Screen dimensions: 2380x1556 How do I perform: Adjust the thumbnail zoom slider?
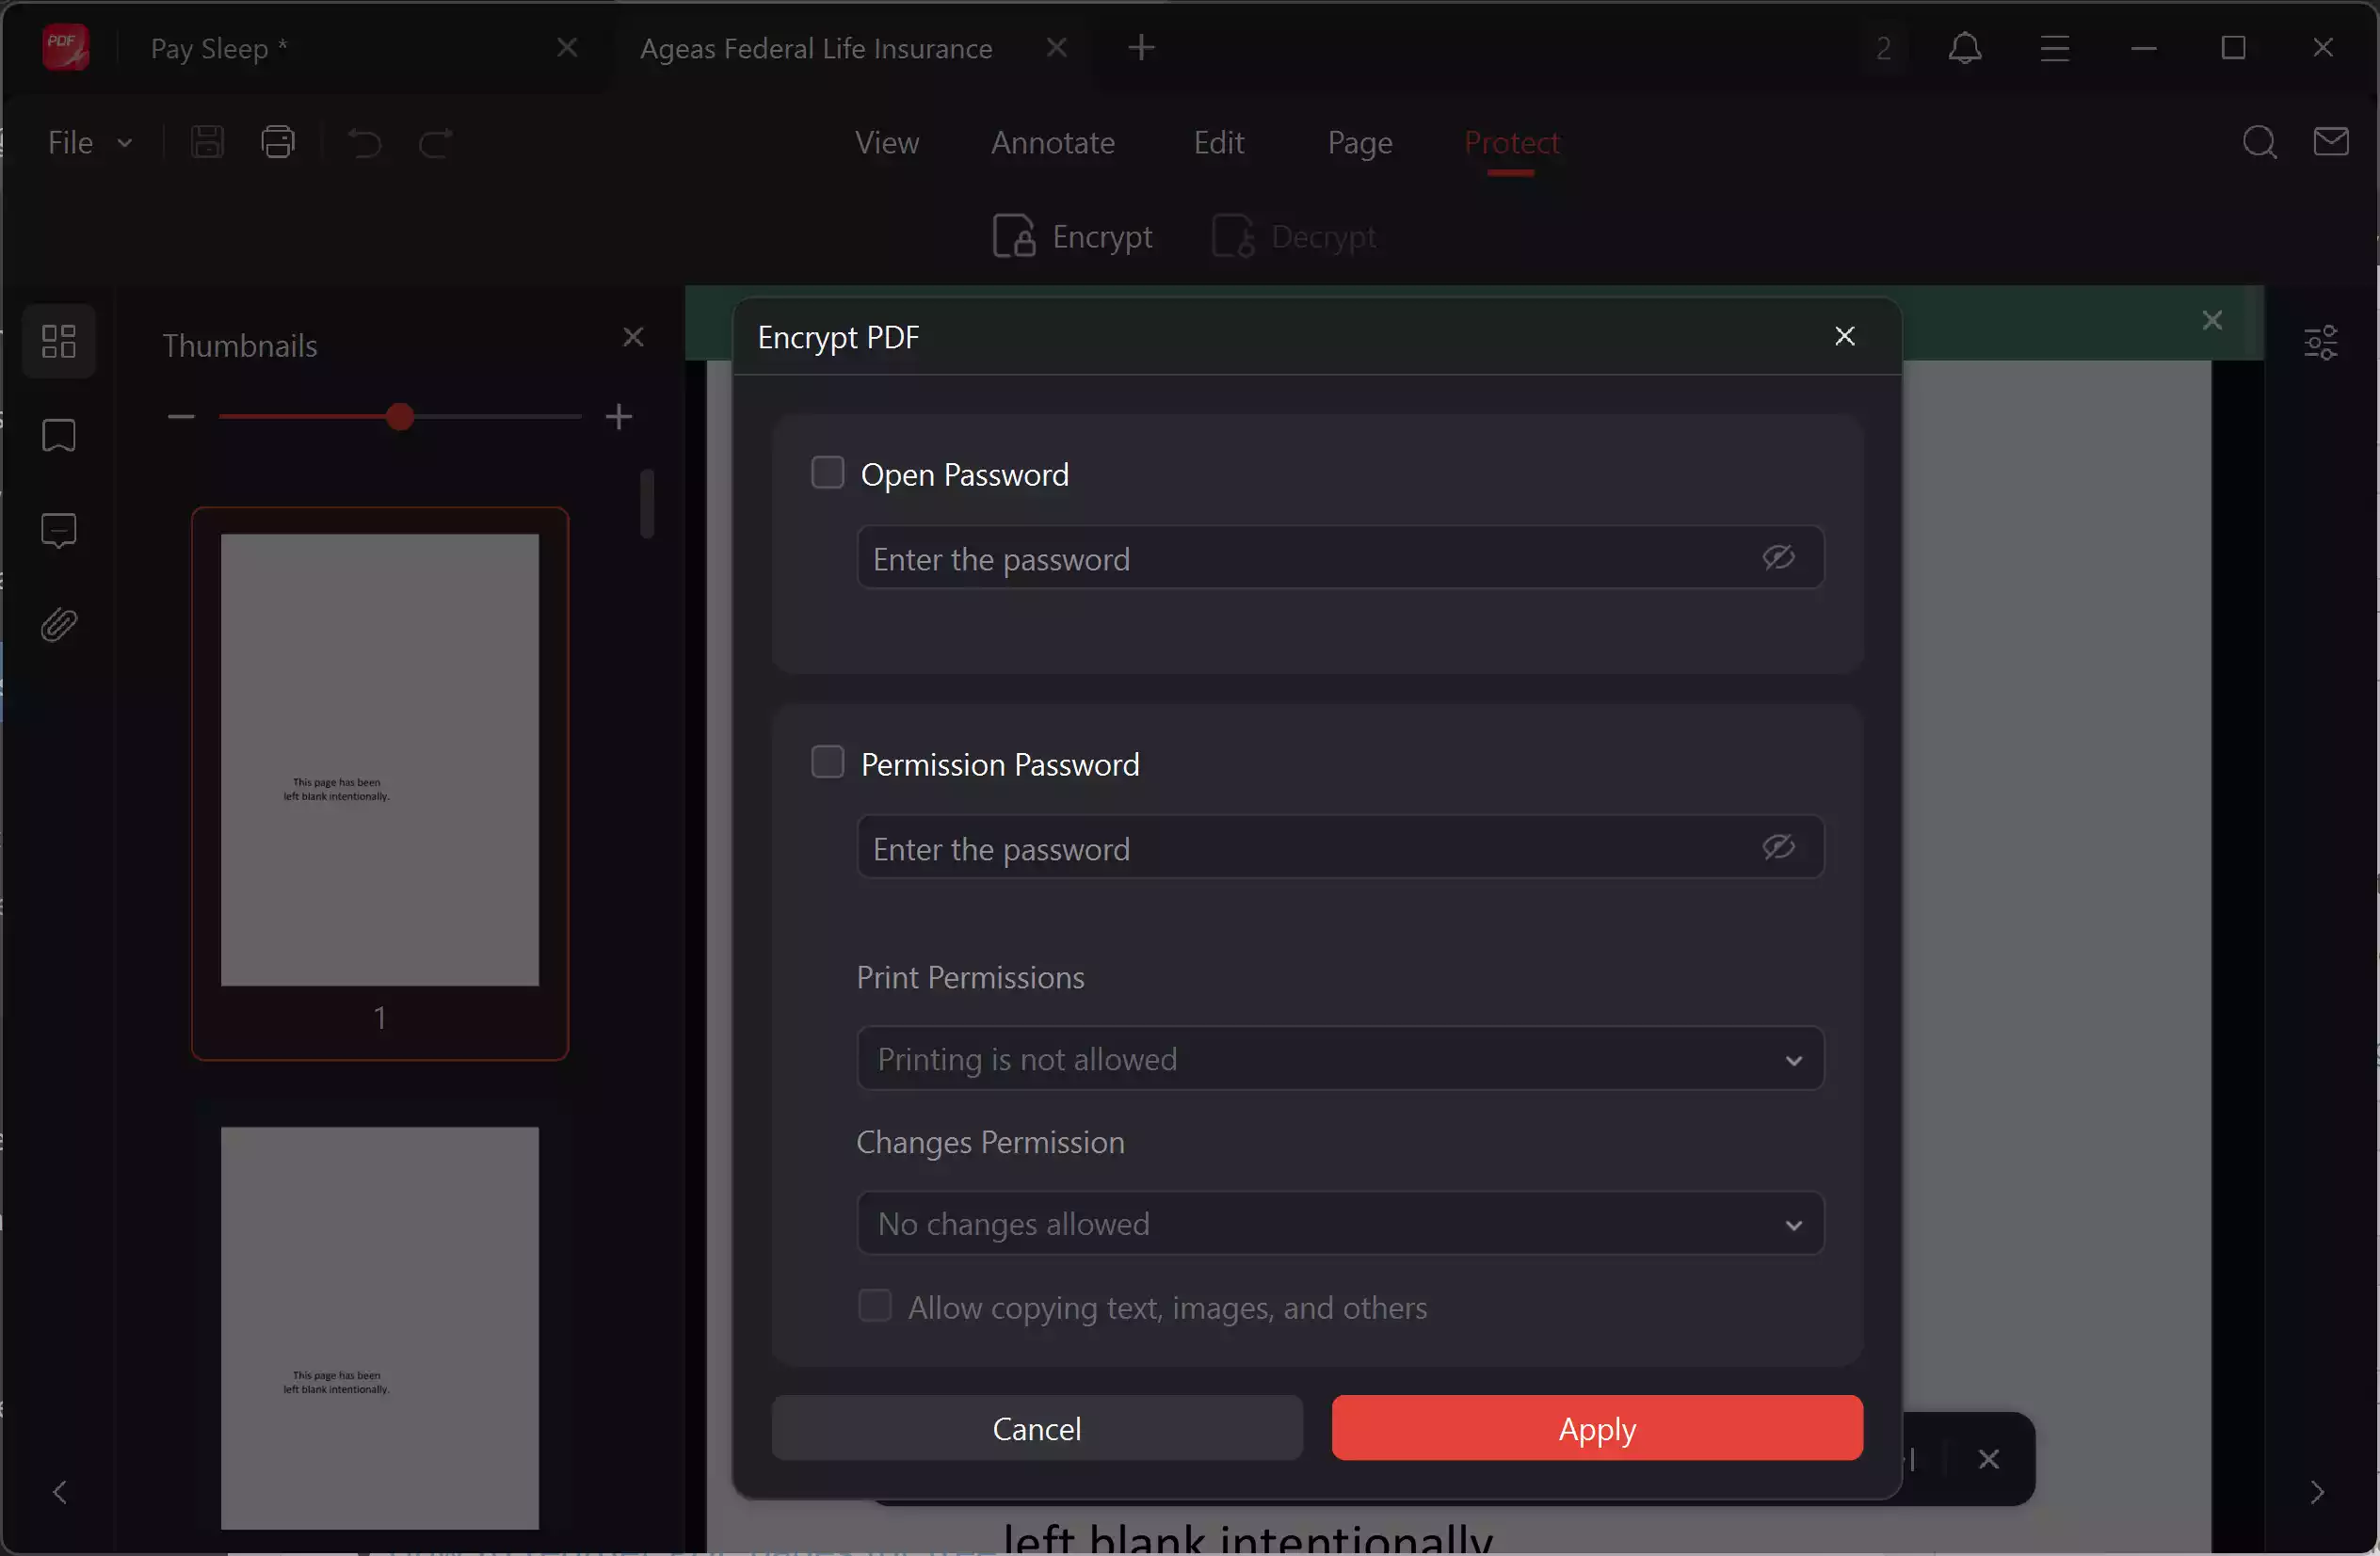tap(400, 416)
